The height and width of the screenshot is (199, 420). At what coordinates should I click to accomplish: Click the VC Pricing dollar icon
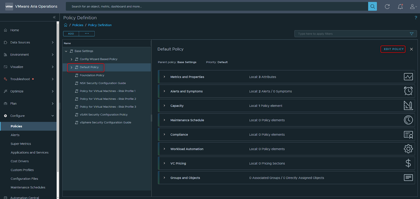pyautogui.click(x=408, y=163)
